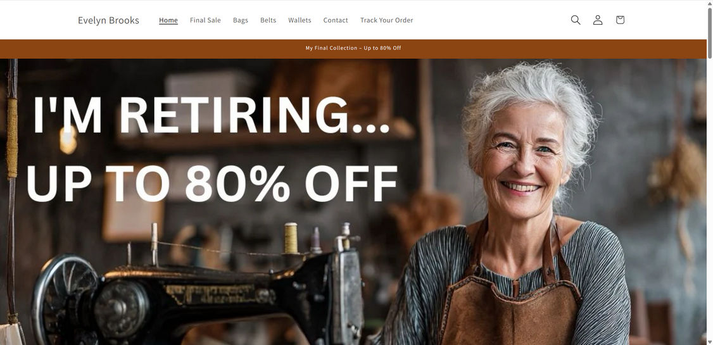This screenshot has height=345, width=713.
Task: Select Track Your Order link
Action: point(386,20)
